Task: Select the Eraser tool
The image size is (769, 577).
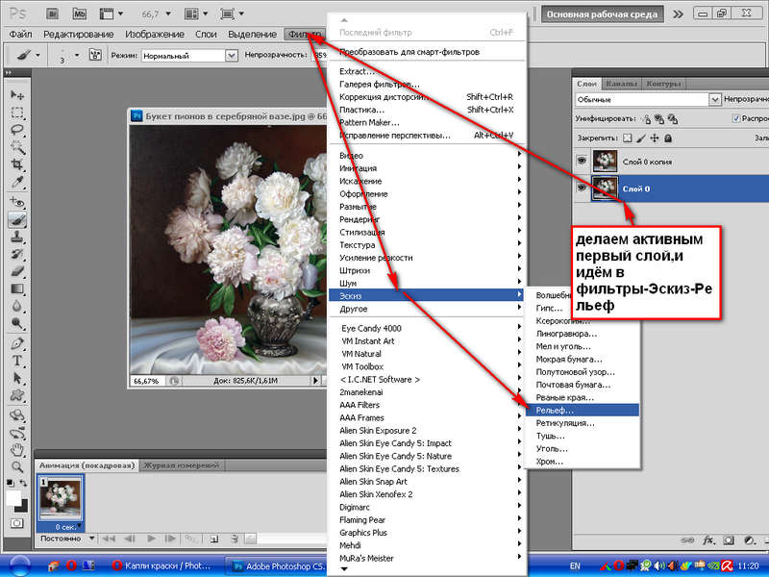Action: click(17, 271)
